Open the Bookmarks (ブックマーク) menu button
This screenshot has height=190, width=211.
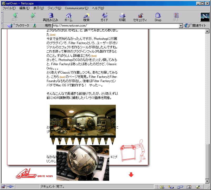coord(18,25)
